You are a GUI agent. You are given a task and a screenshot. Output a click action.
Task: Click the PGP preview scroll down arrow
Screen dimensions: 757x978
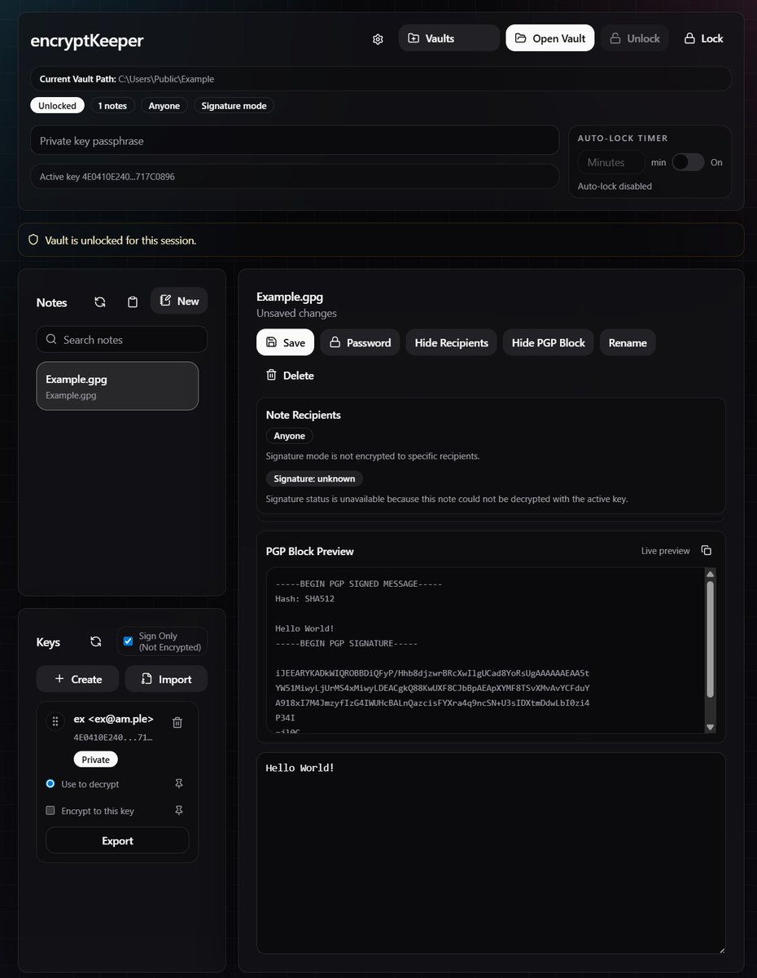click(x=710, y=727)
